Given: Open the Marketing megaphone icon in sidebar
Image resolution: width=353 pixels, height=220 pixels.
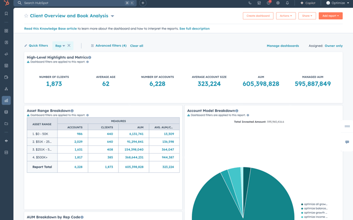Looking at the screenshot, I should [x=6, y=54].
